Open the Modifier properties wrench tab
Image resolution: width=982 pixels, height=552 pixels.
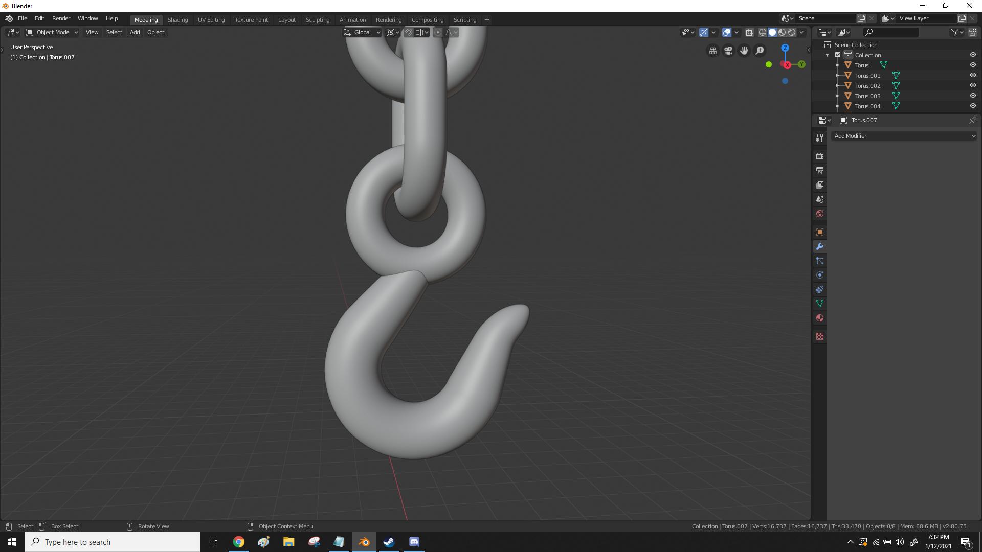(x=820, y=246)
